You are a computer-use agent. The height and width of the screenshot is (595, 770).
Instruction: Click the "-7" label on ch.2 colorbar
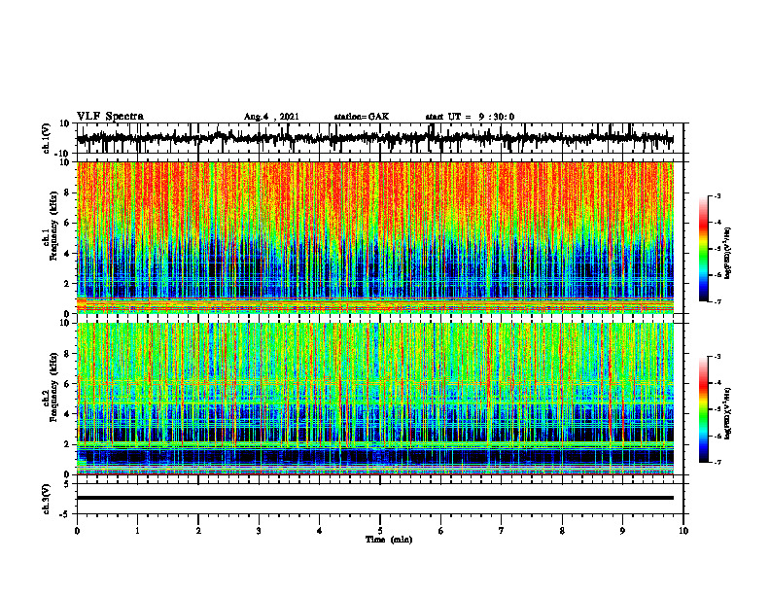(x=717, y=463)
